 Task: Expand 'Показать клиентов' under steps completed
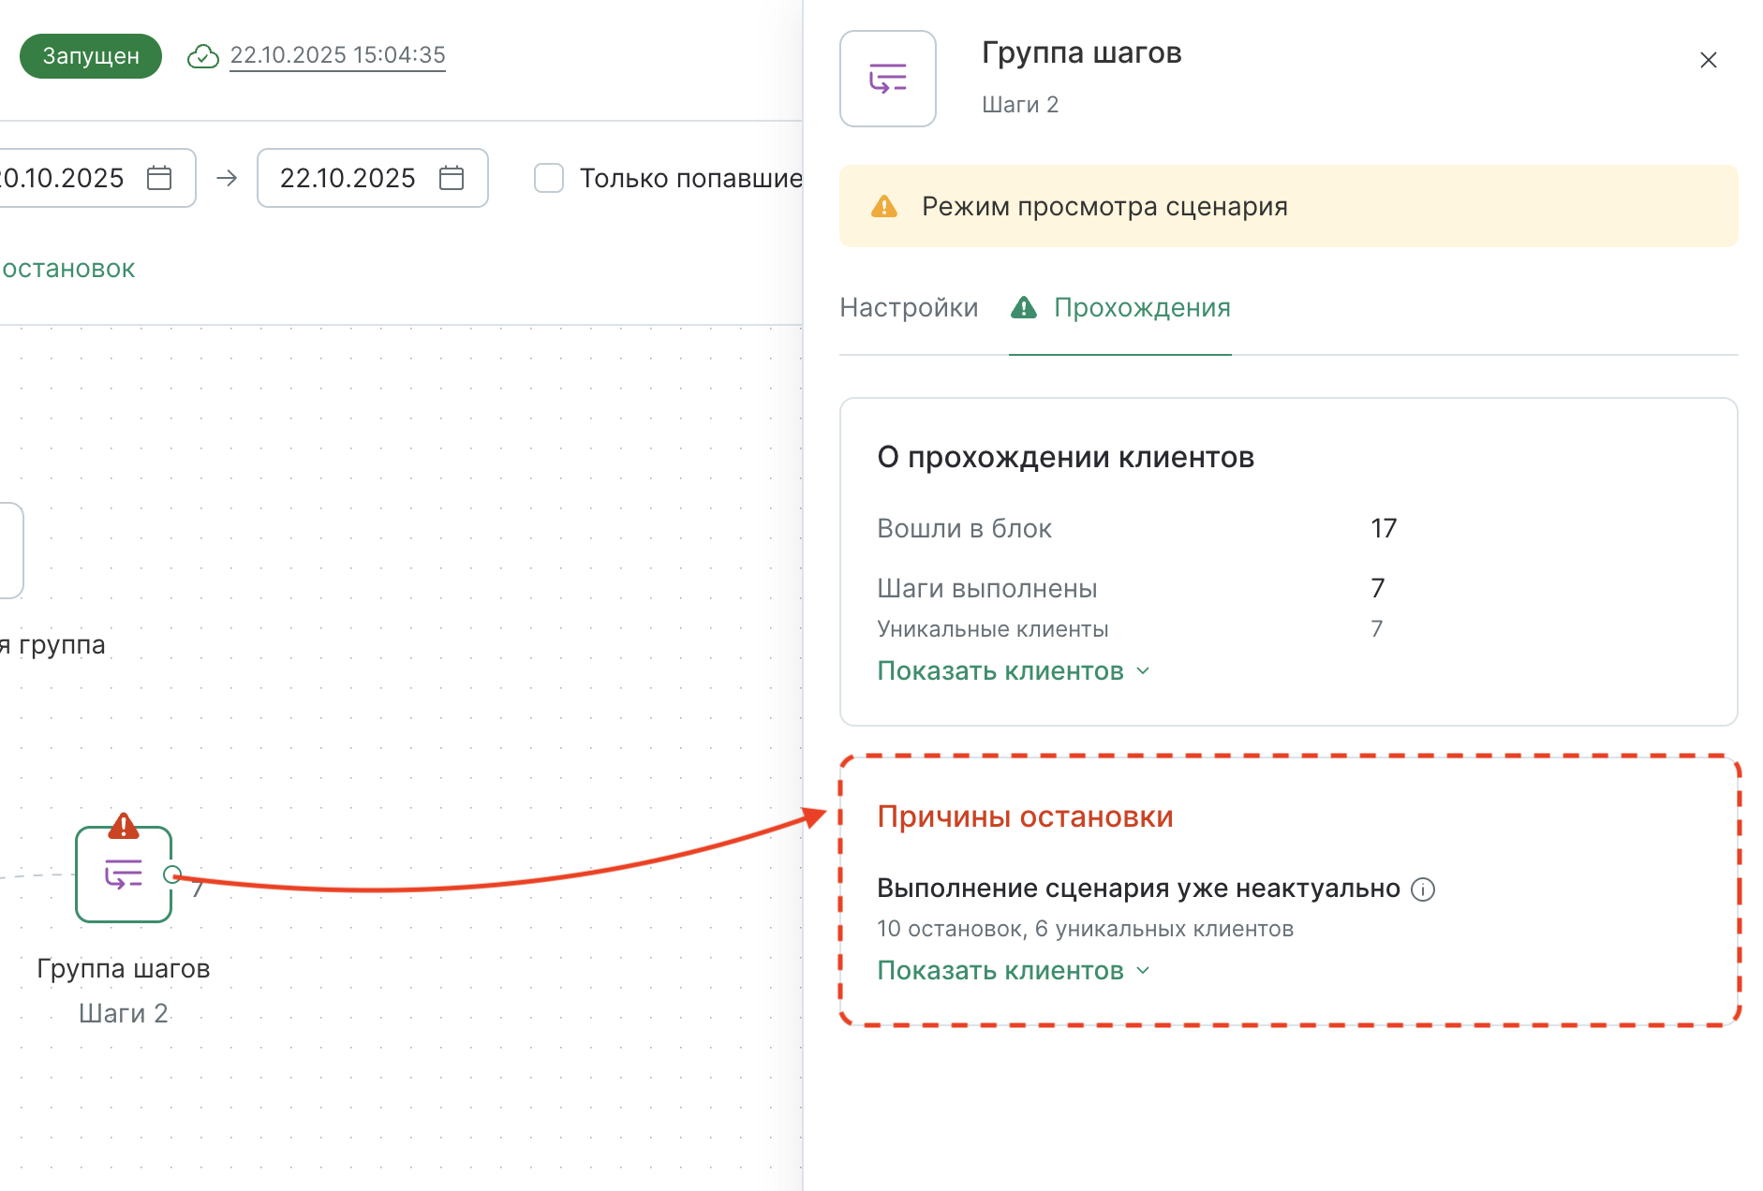(1013, 671)
